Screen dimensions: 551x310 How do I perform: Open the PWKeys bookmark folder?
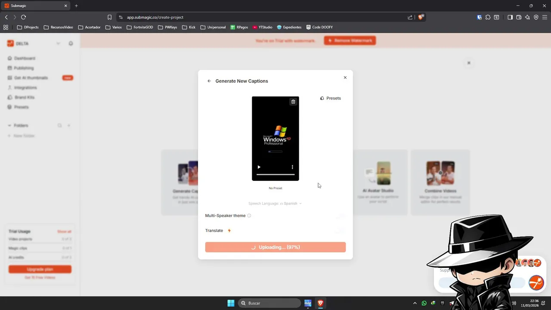[x=167, y=27]
